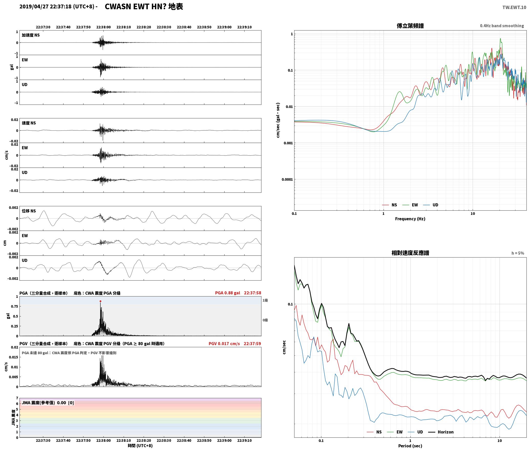
Task: Click the green EW legend entry in Fourier spectrum
Action: pos(410,205)
